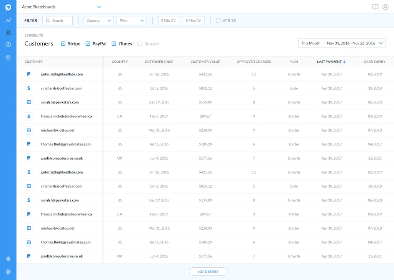Sort by Customer Value column header
The height and width of the screenshot is (280, 394).
(205, 62)
